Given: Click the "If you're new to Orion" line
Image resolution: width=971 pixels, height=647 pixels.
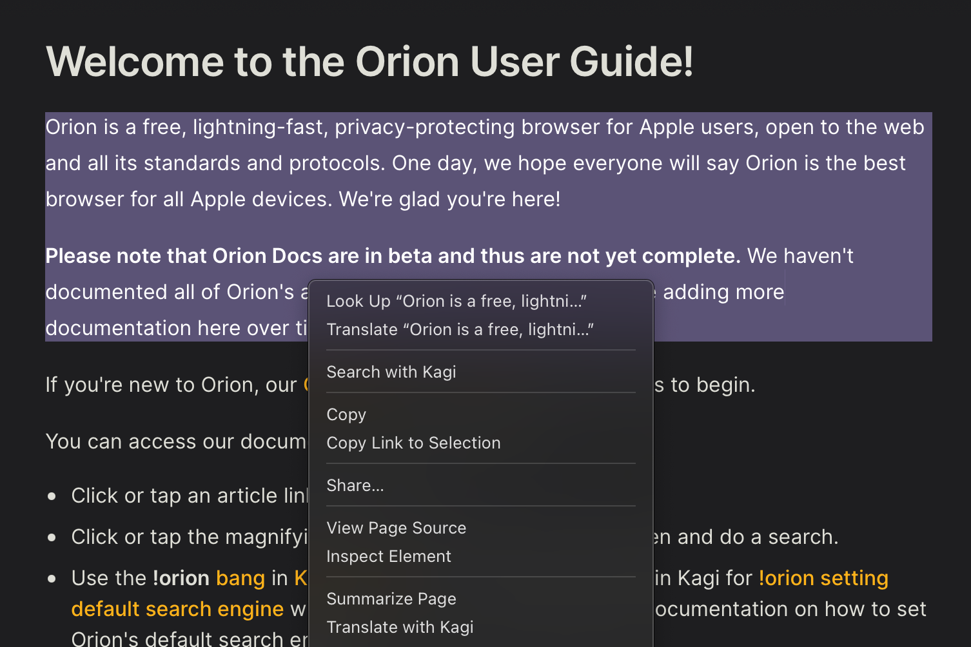Looking at the screenshot, I should [x=170, y=385].
